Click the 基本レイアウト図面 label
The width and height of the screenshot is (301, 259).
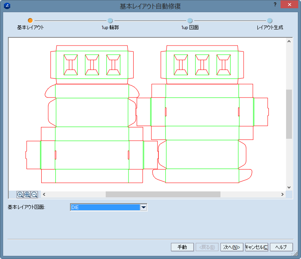pyautogui.click(x=26, y=207)
